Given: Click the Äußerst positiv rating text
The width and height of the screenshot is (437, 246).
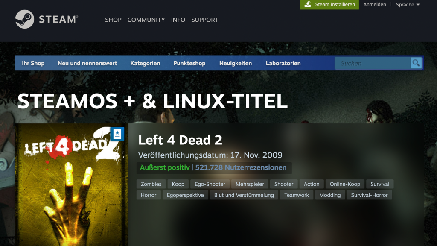Looking at the screenshot, I should (x=165, y=167).
